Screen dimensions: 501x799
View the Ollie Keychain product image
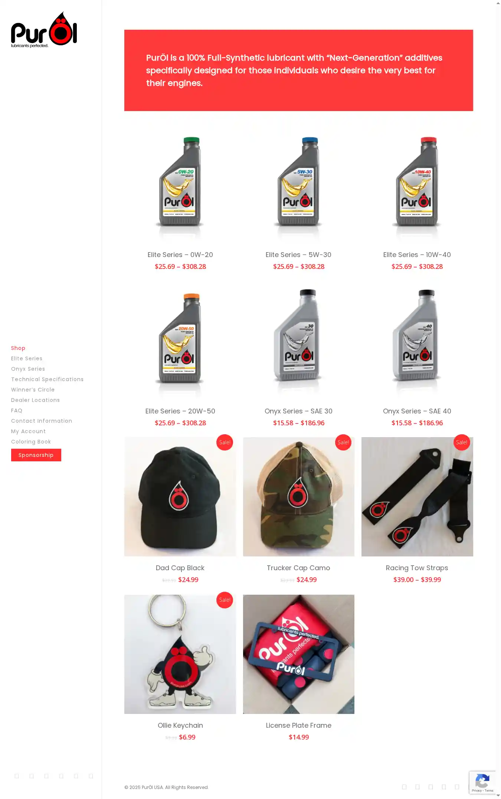pos(180,654)
